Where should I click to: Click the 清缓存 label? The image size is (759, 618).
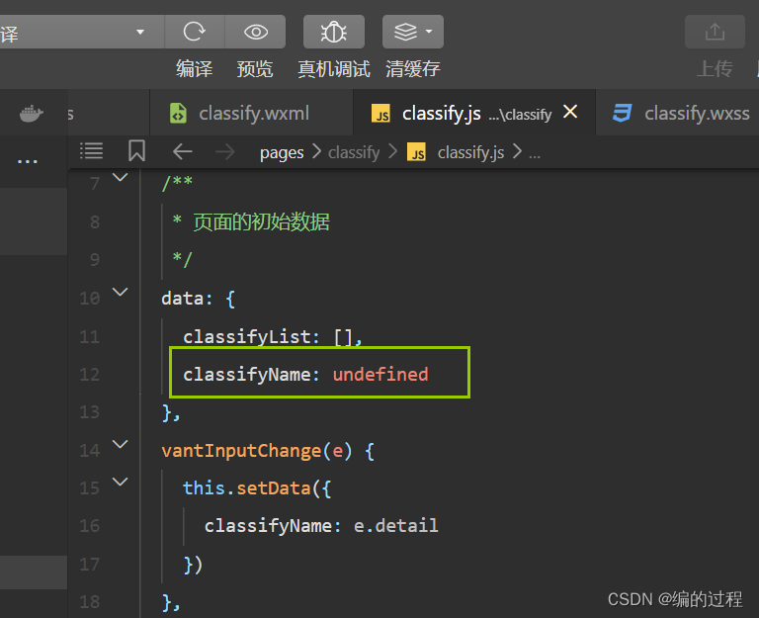pyautogui.click(x=412, y=69)
